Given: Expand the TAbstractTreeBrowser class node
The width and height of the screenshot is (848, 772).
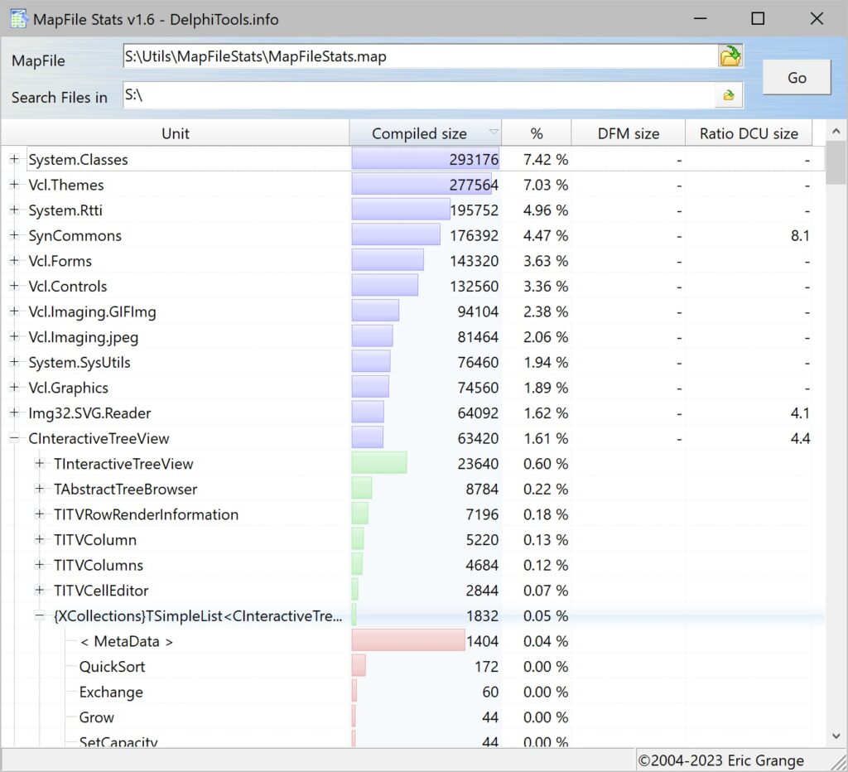Looking at the screenshot, I should [40, 489].
